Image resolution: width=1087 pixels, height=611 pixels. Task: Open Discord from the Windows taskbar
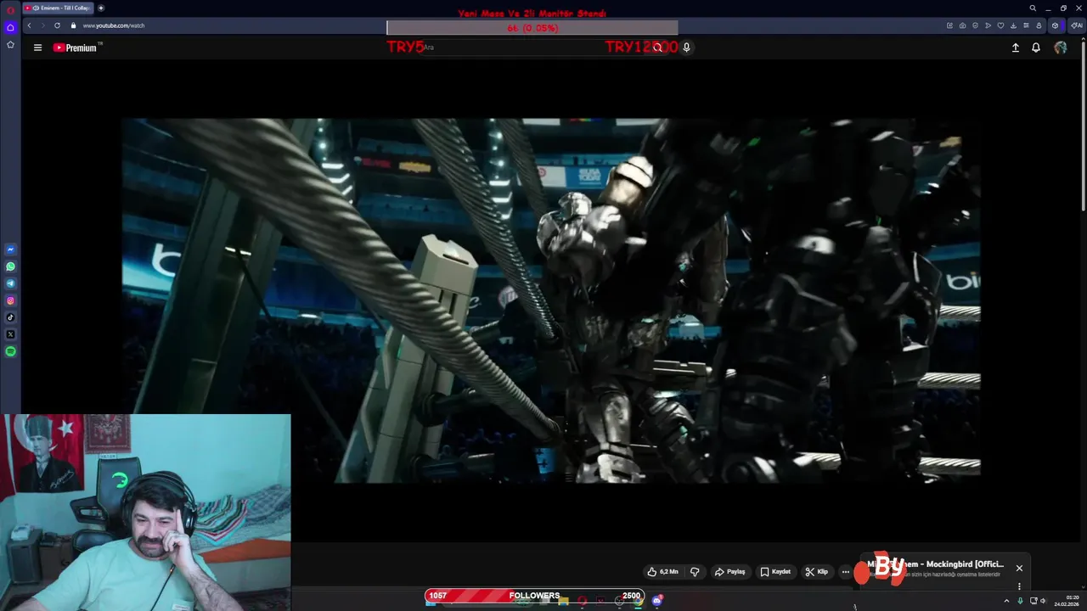pyautogui.click(x=656, y=601)
